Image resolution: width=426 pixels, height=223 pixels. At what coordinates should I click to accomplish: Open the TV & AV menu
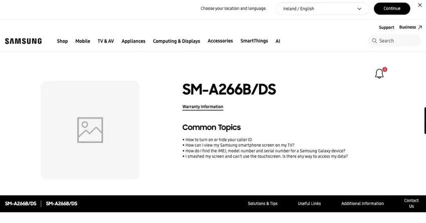pos(106,41)
